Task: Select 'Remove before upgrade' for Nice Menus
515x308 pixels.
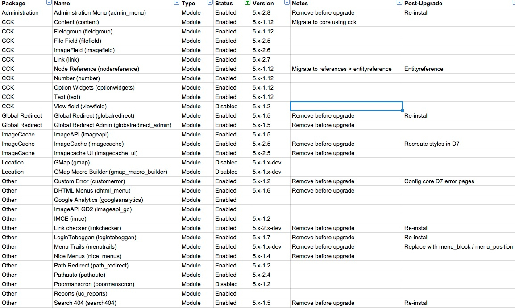Action: click(x=346, y=256)
